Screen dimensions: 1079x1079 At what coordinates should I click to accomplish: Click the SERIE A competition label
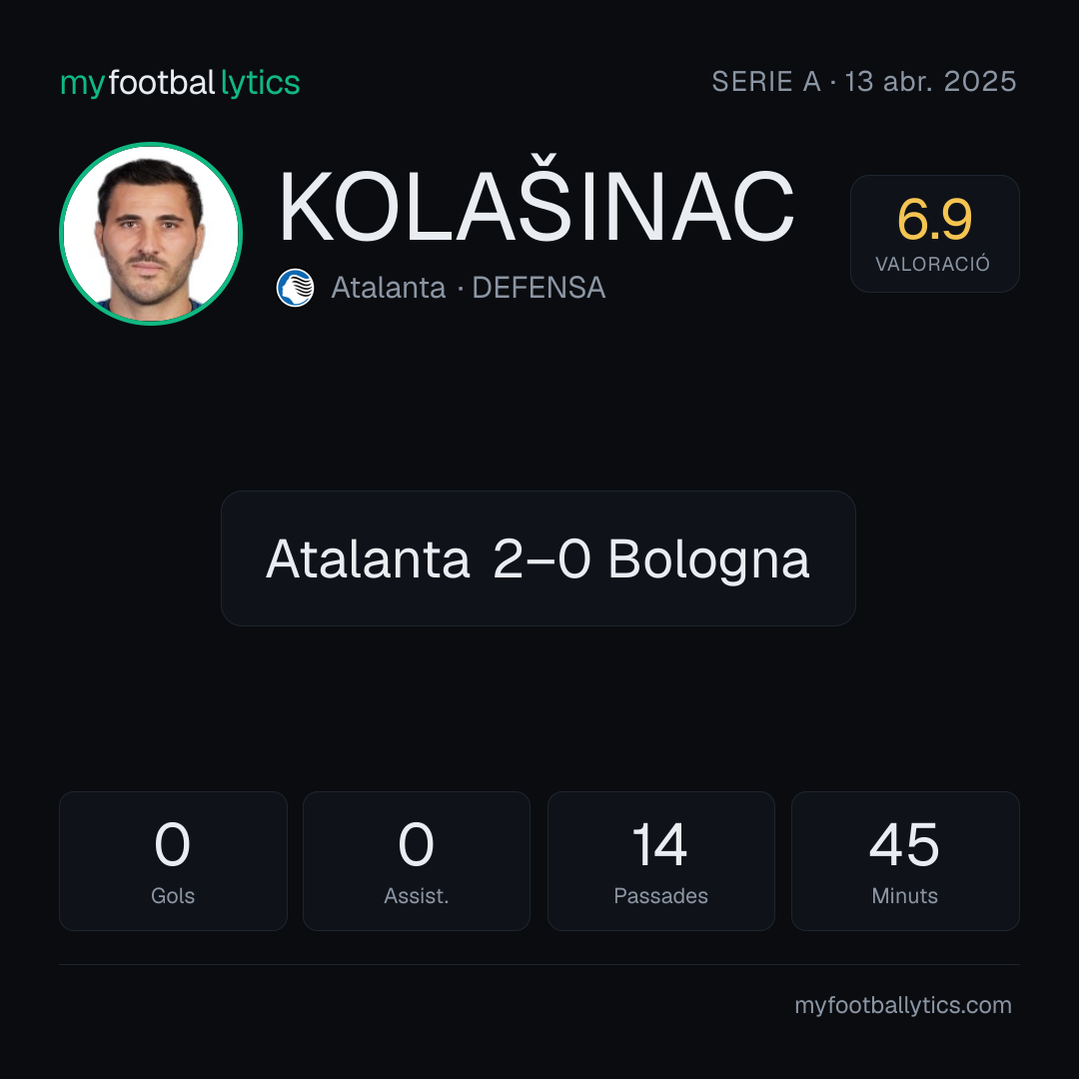(x=766, y=82)
